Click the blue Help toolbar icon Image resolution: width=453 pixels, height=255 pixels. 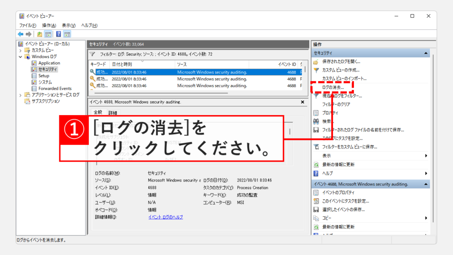[x=58, y=34]
